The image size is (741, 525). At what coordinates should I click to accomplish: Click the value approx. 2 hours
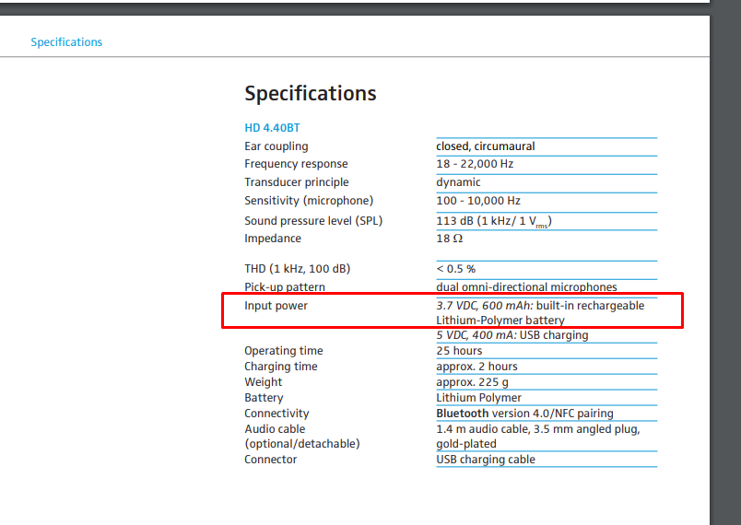[x=476, y=367]
